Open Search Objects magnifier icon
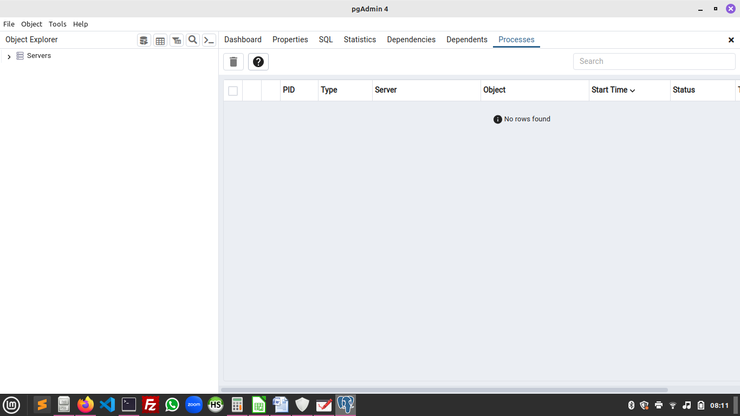The image size is (740, 416). [x=193, y=40]
